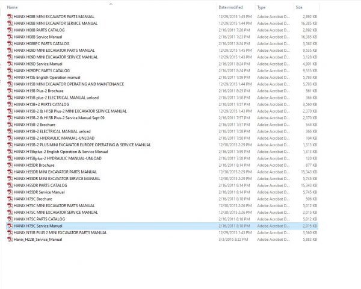Click size value 4,901 KB
The image size is (361, 289).
pos(310,64)
